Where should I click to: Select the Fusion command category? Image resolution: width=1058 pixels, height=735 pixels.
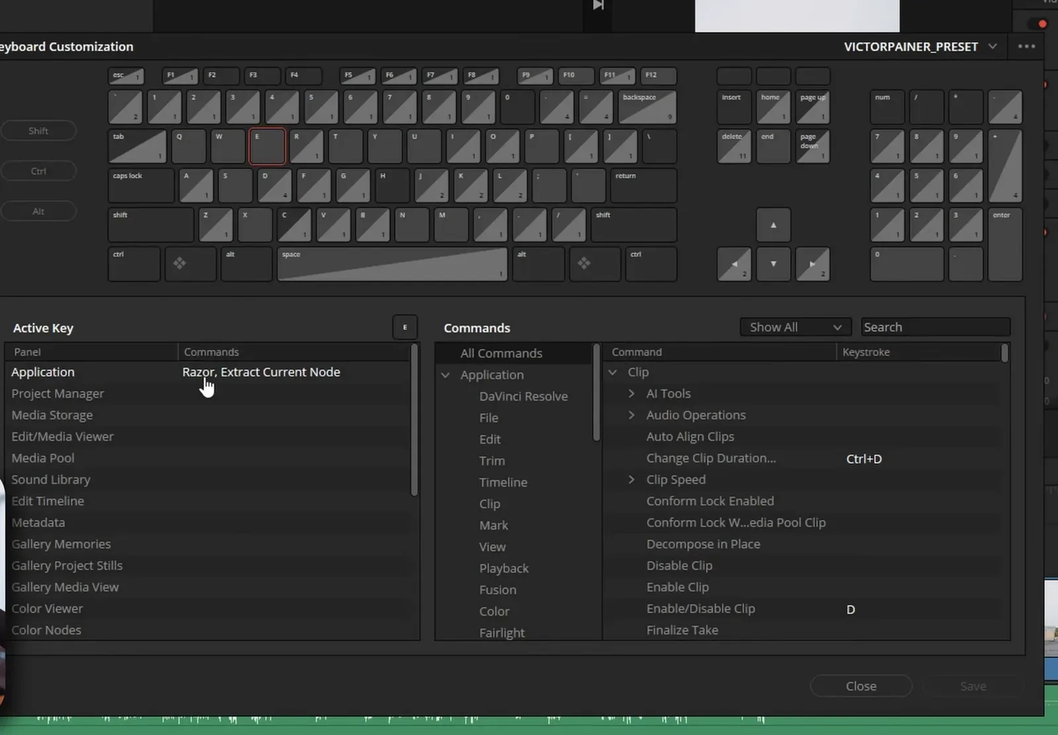(x=498, y=590)
